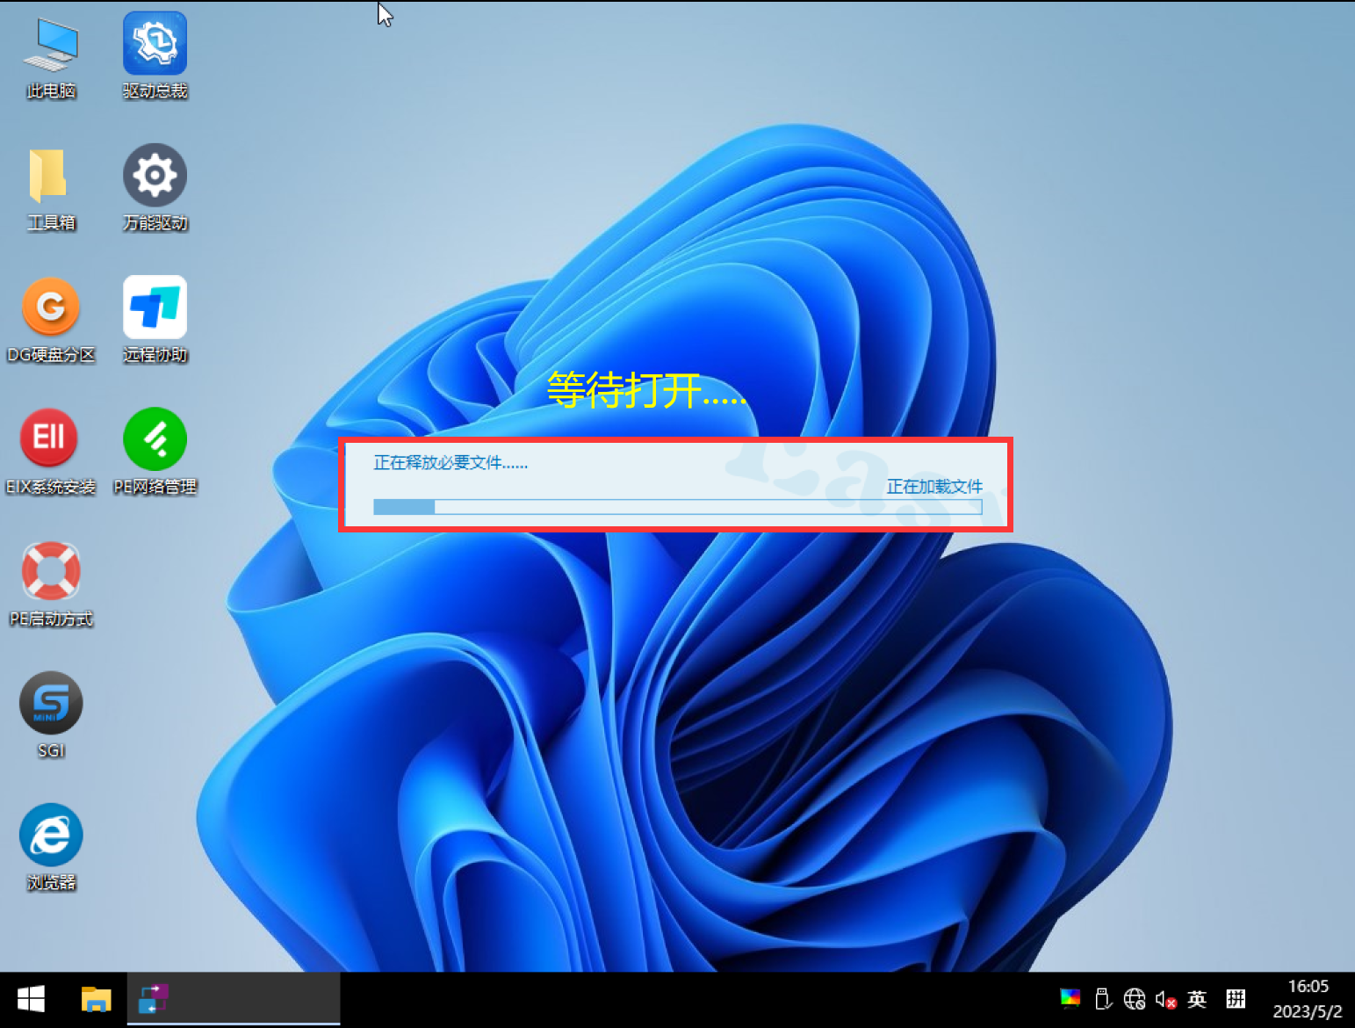Click the USB device tray icon
Screen dimensions: 1355x1028
click(1103, 999)
